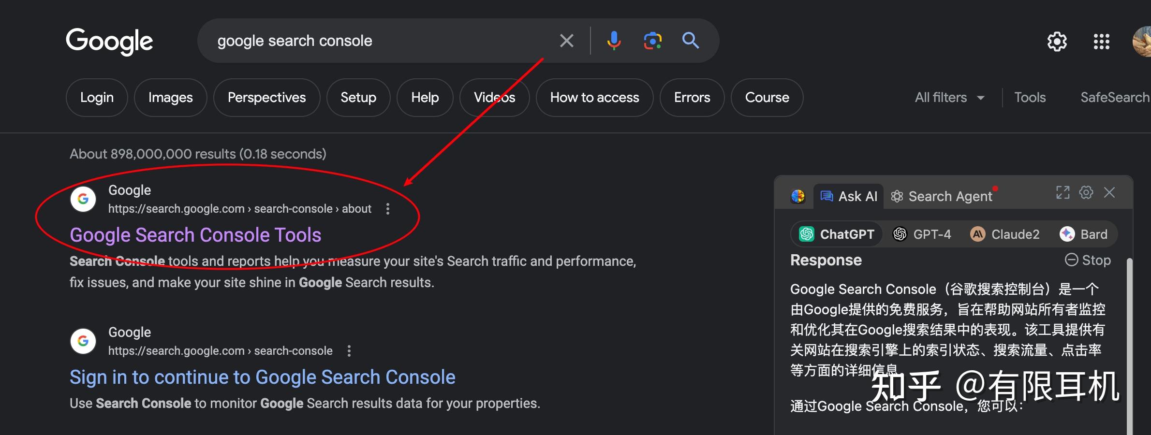1151x435 pixels.
Task: Click the About 898,000,000 results text
Action: 198,154
